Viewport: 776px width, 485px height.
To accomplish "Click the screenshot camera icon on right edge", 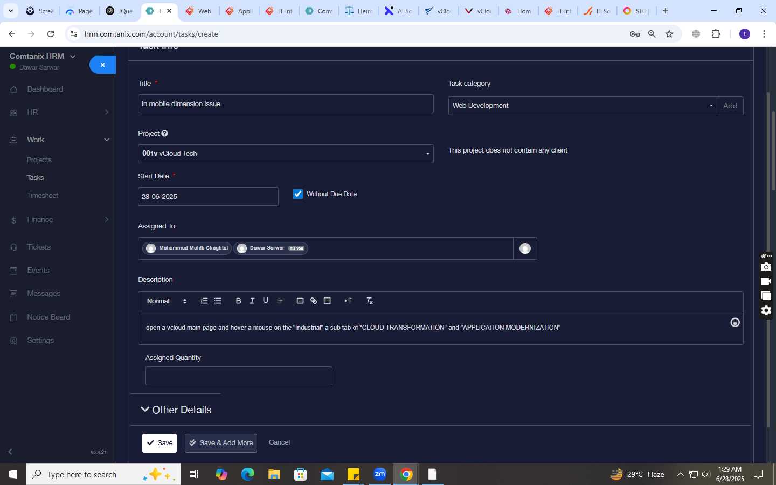I will tap(766, 267).
